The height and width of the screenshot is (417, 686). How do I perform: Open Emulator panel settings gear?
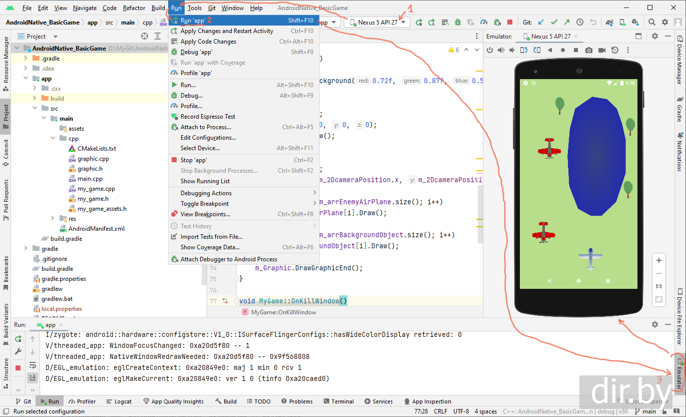655,37
